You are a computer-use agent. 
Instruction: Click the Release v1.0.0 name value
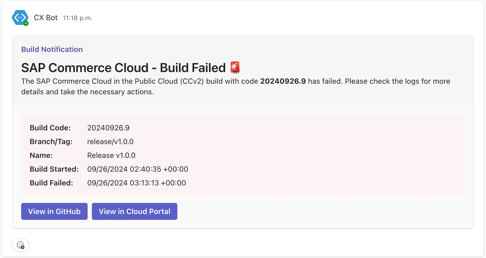(111, 155)
